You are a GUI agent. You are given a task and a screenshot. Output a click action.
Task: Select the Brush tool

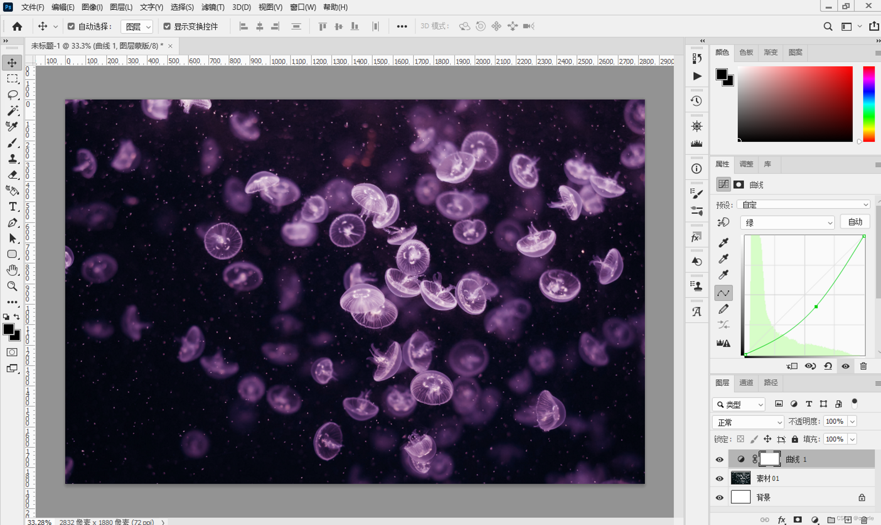pos(12,143)
